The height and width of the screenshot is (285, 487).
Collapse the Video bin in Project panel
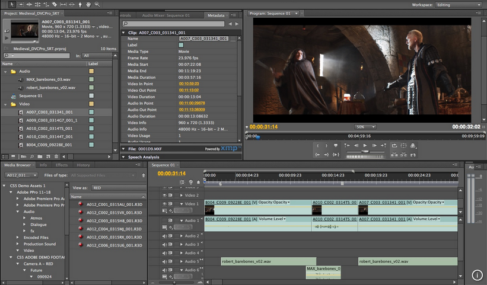[x=5, y=104]
